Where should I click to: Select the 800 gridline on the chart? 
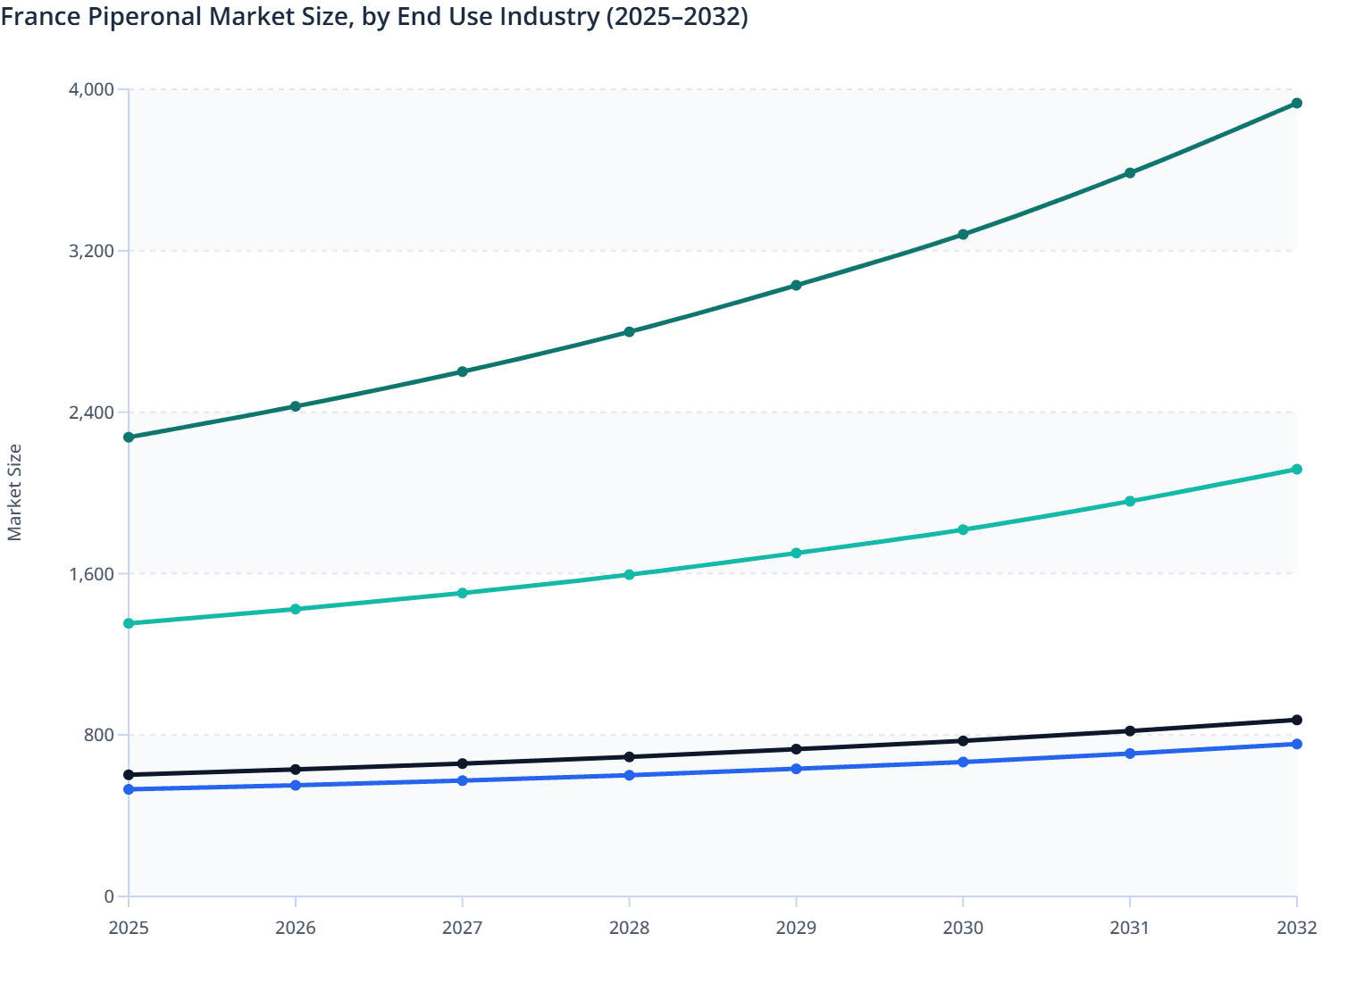[x=706, y=733]
